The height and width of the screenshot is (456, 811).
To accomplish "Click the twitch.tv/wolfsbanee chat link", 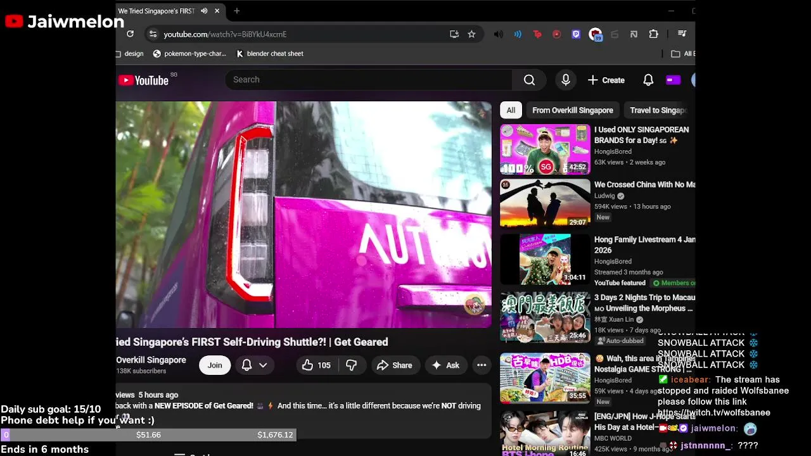I will coord(714,412).
